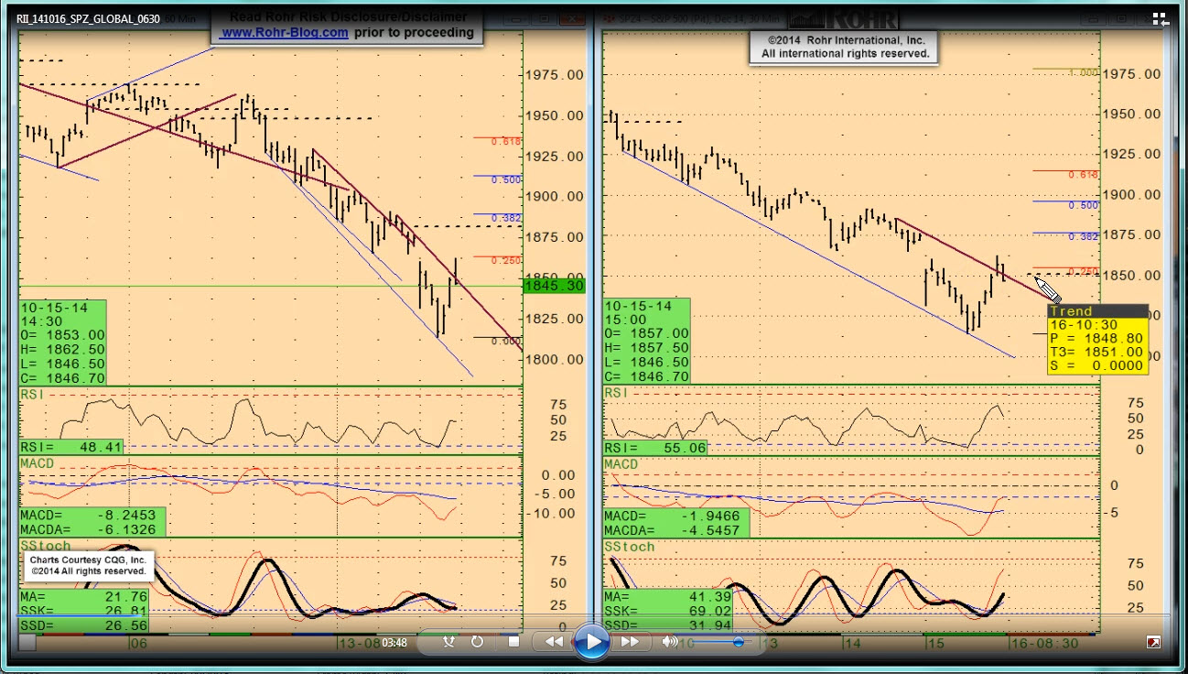
Task: Click the Rohr copyright notice banner
Action: pyautogui.click(x=846, y=47)
